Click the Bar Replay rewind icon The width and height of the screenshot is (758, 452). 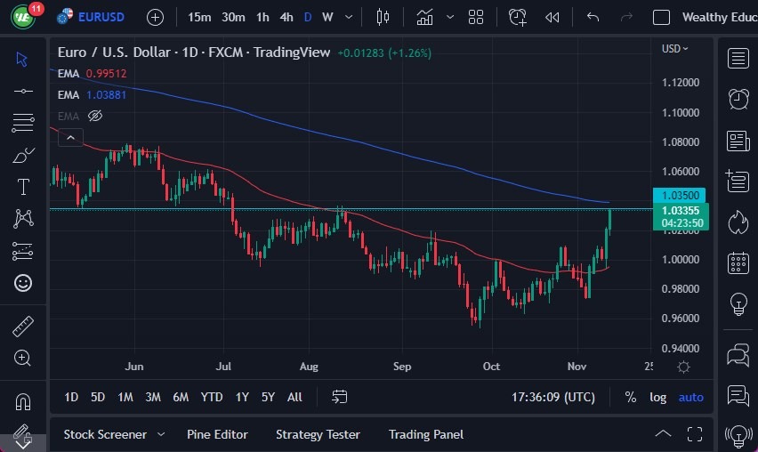pos(552,17)
